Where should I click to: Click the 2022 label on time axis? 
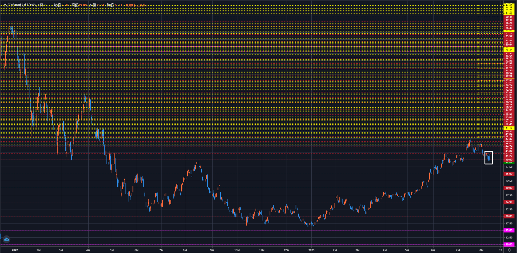tap(15, 250)
